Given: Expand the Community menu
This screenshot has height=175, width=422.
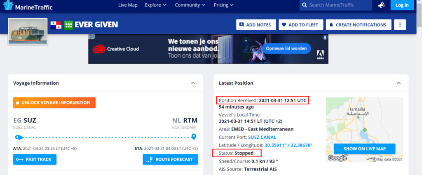Looking at the screenshot, I should pos(190,5).
